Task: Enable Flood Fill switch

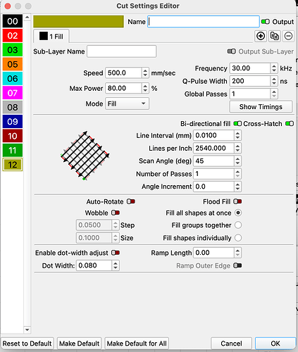Action: [237, 201]
